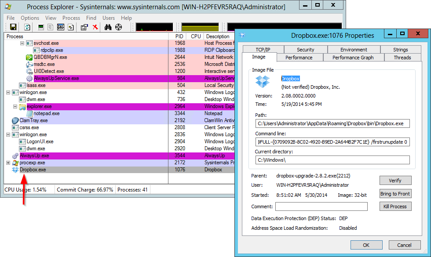The image size is (431, 257).
Task: Switch to the Threads tab
Action: click(402, 58)
